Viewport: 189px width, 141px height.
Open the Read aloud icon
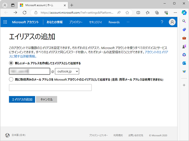pyautogui.click(x=119, y=12)
